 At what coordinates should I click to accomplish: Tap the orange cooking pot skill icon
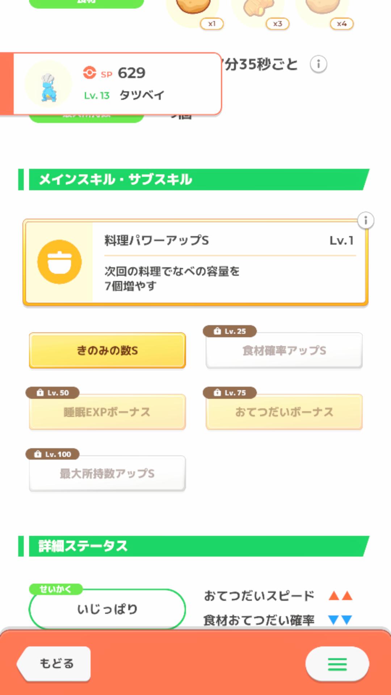tap(59, 262)
